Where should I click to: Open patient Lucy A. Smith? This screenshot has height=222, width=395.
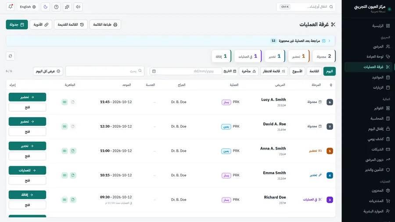273,100
